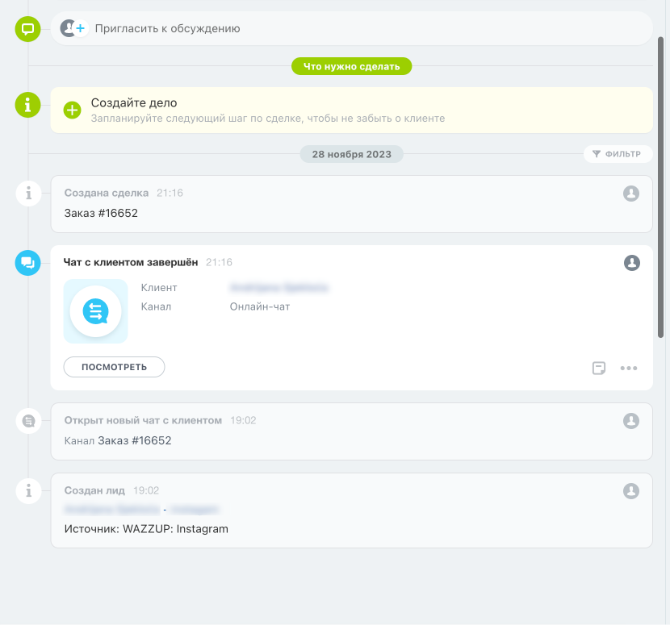This screenshot has height=625, width=670.
Task: Click the 28 ноября 2023 date label
Action: [x=351, y=154]
